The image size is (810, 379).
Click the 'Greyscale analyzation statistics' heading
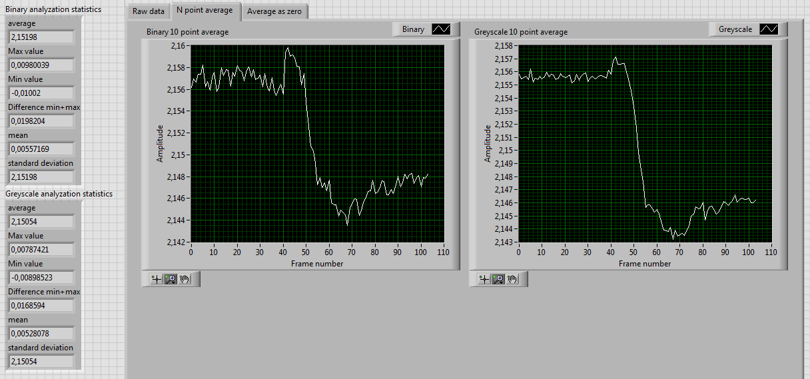(59, 194)
